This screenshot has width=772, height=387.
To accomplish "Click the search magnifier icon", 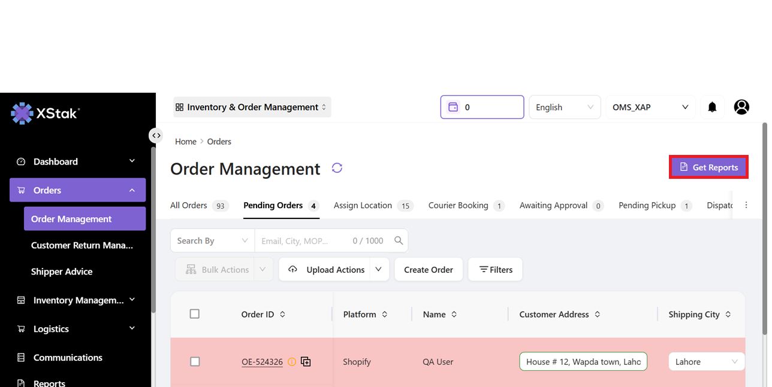I will (399, 240).
